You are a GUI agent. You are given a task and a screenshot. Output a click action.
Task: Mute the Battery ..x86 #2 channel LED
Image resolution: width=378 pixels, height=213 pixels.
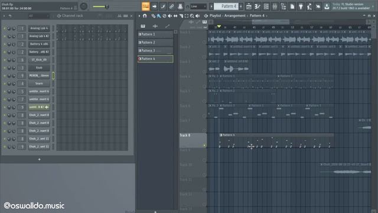pos(5,52)
